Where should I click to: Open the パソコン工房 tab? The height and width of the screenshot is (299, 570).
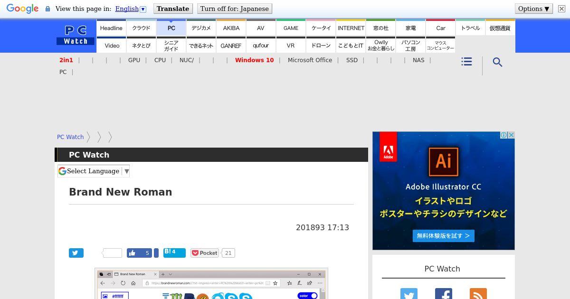tap(410, 46)
